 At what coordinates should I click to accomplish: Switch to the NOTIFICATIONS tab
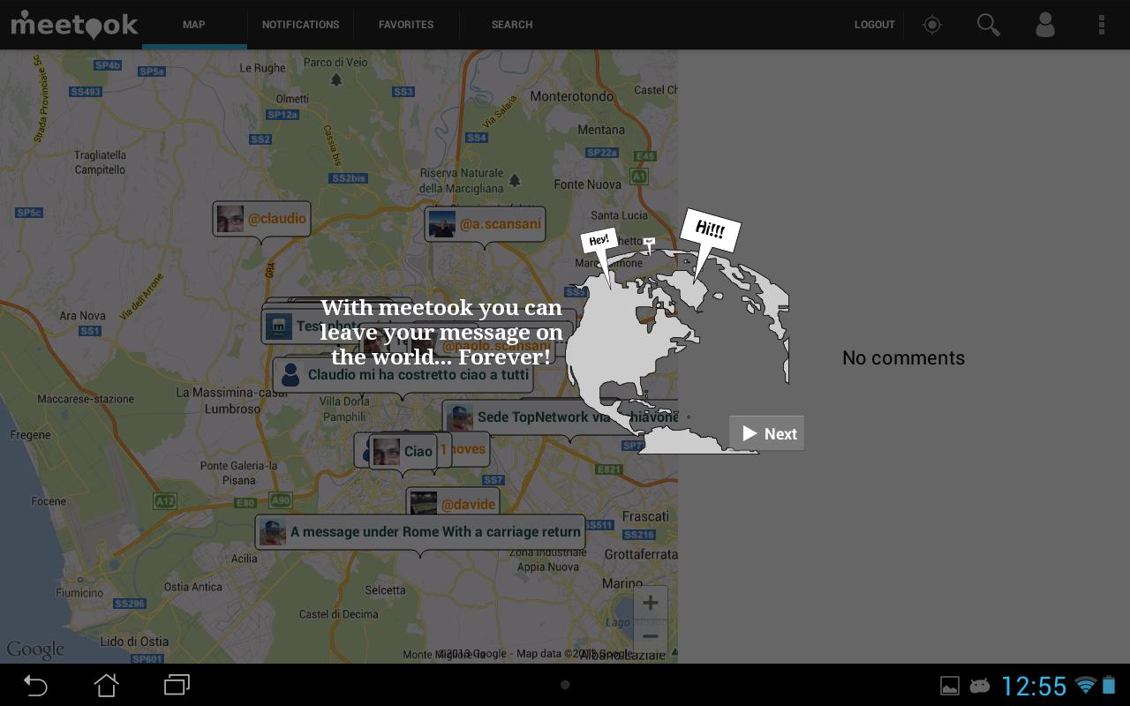point(300,25)
